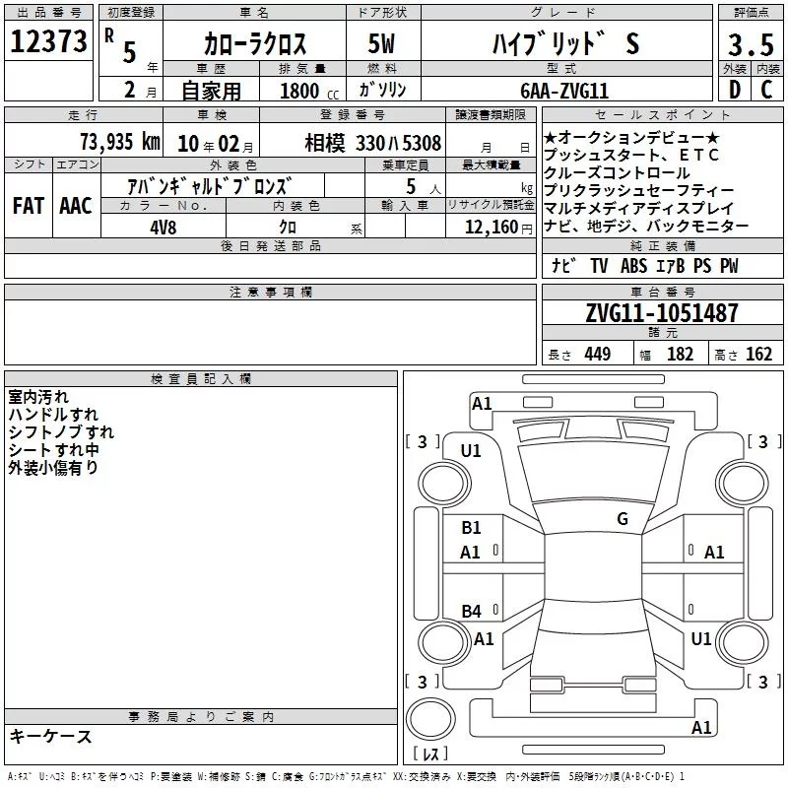788x788 pixels.
Task: Click the air conditioner value AAC
Action: pyautogui.click(x=76, y=206)
